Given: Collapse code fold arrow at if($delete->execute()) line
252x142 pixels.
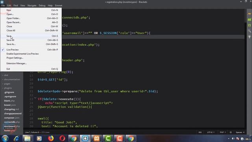Looking at the screenshot, I should 35,98.
